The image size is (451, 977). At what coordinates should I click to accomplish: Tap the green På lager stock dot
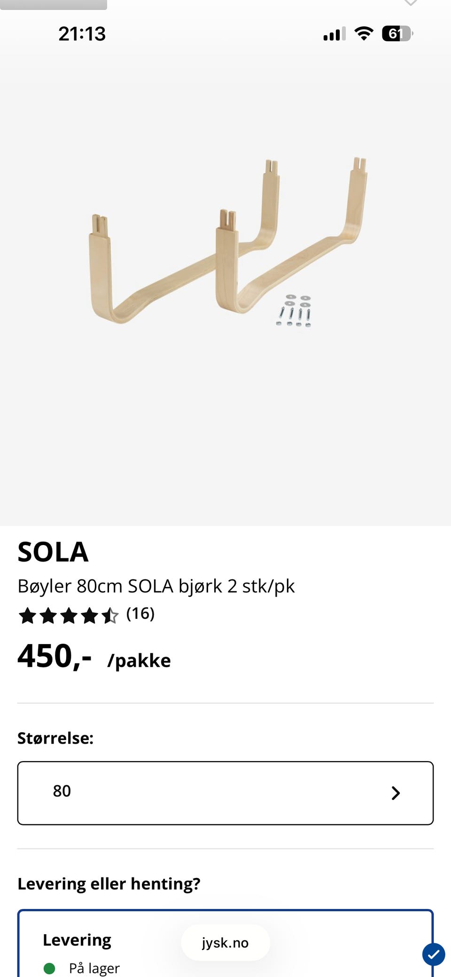click(49, 968)
